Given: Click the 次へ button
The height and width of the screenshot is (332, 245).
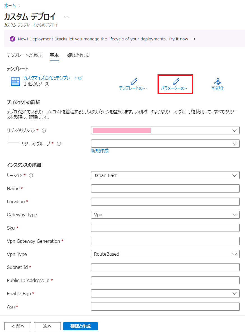Looking at the screenshot, I should coord(47,326).
